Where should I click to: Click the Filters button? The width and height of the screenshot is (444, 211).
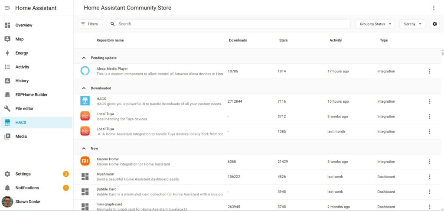pyautogui.click(x=90, y=24)
